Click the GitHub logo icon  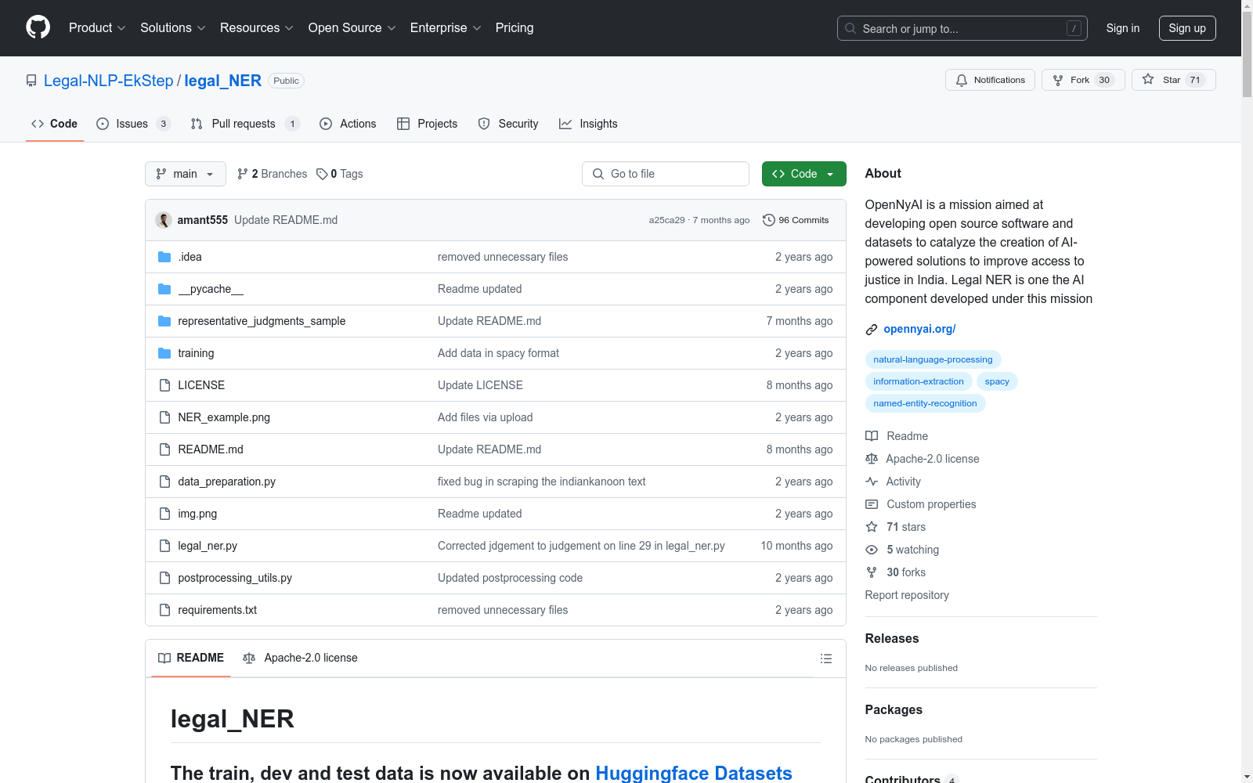(38, 27)
